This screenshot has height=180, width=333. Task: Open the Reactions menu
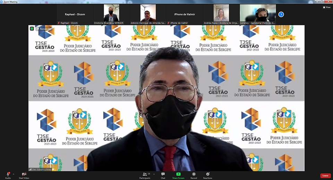pos(208,174)
